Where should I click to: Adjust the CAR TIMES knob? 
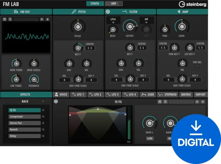(x=16, y=79)
